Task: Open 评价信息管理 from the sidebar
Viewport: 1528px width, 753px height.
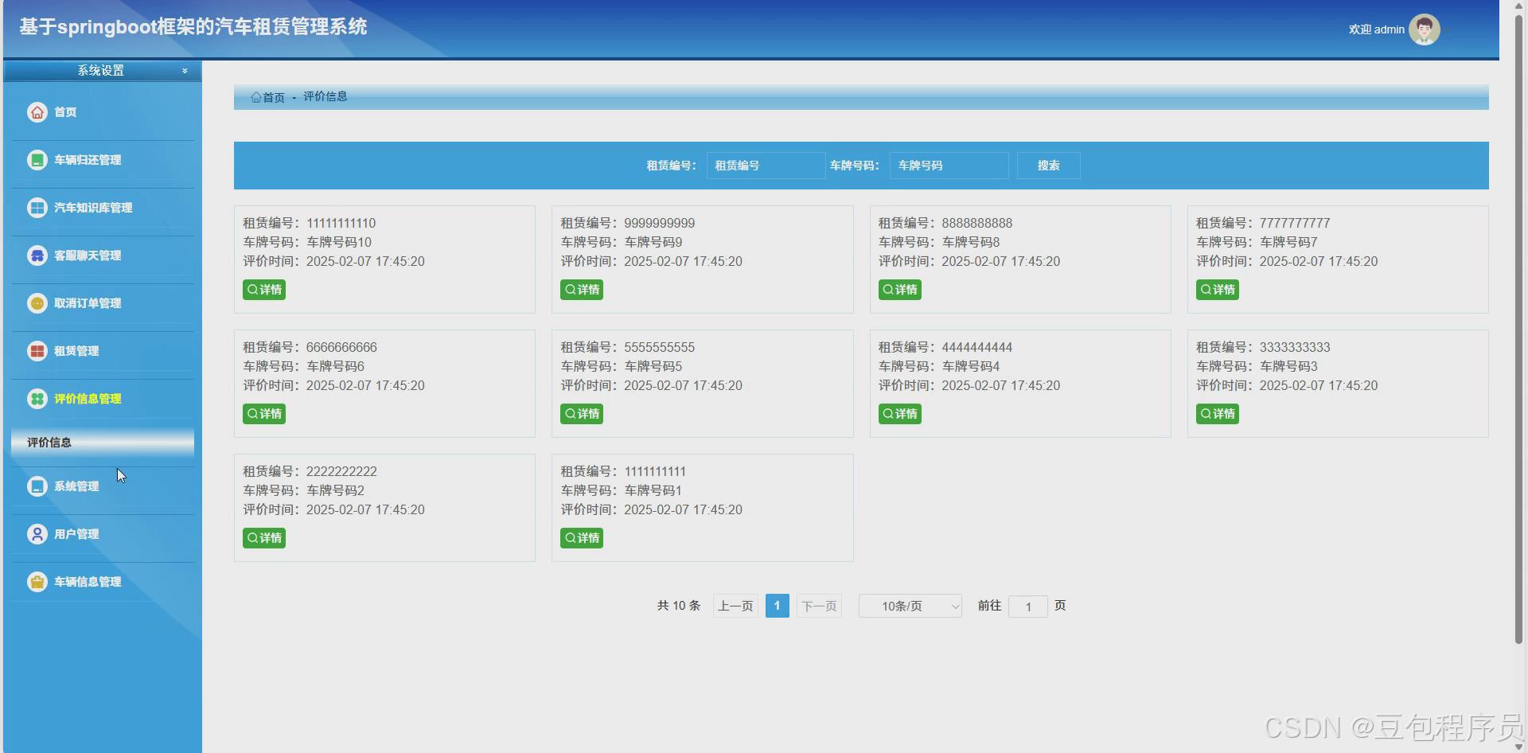Action: 87,399
